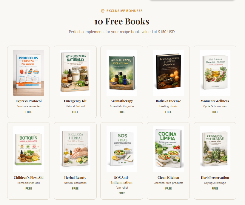The height and width of the screenshot is (205, 245).
Task: Click FREE label under Aromatherapy
Action: tap(122, 112)
